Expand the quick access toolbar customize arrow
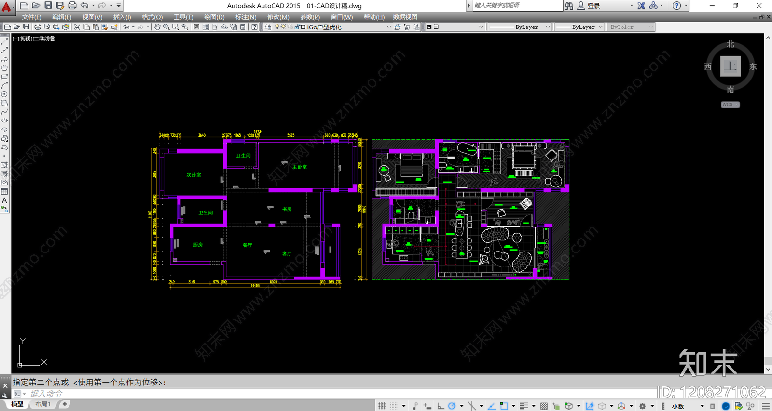 (119, 5)
